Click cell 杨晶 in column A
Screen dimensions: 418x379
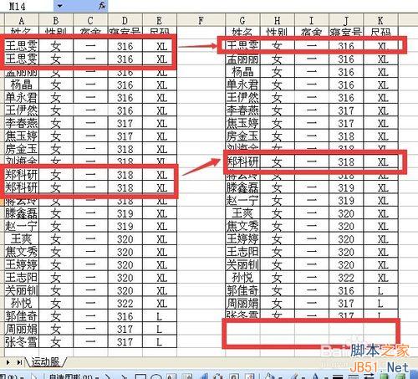(22, 85)
